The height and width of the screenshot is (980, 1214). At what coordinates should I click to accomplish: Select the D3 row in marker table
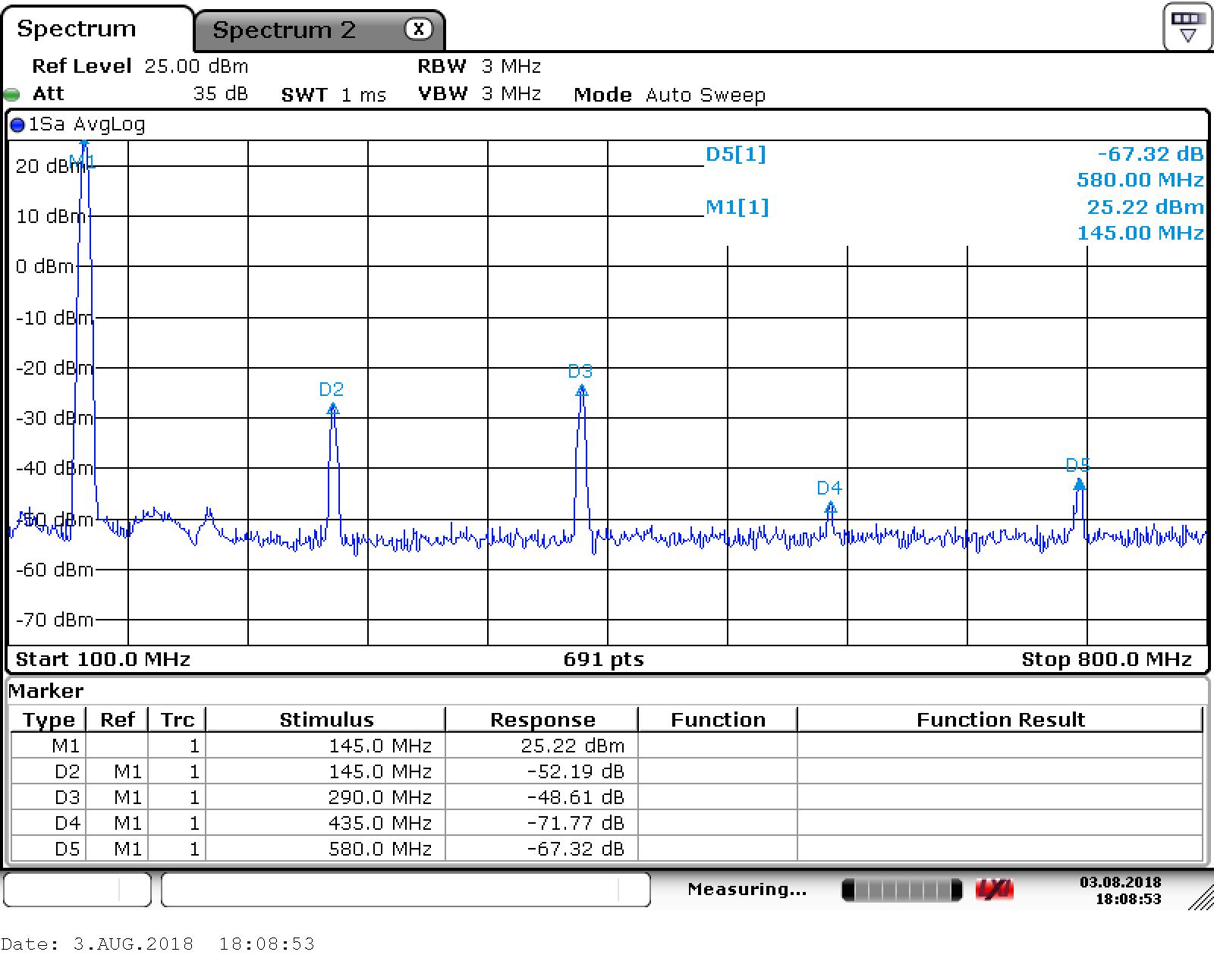coord(607,797)
